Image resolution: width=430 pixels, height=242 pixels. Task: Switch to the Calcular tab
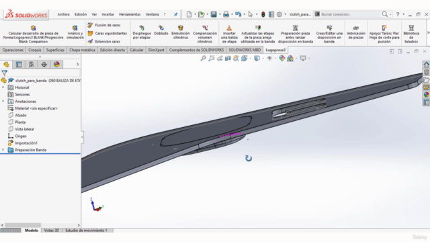pyautogui.click(x=136, y=50)
